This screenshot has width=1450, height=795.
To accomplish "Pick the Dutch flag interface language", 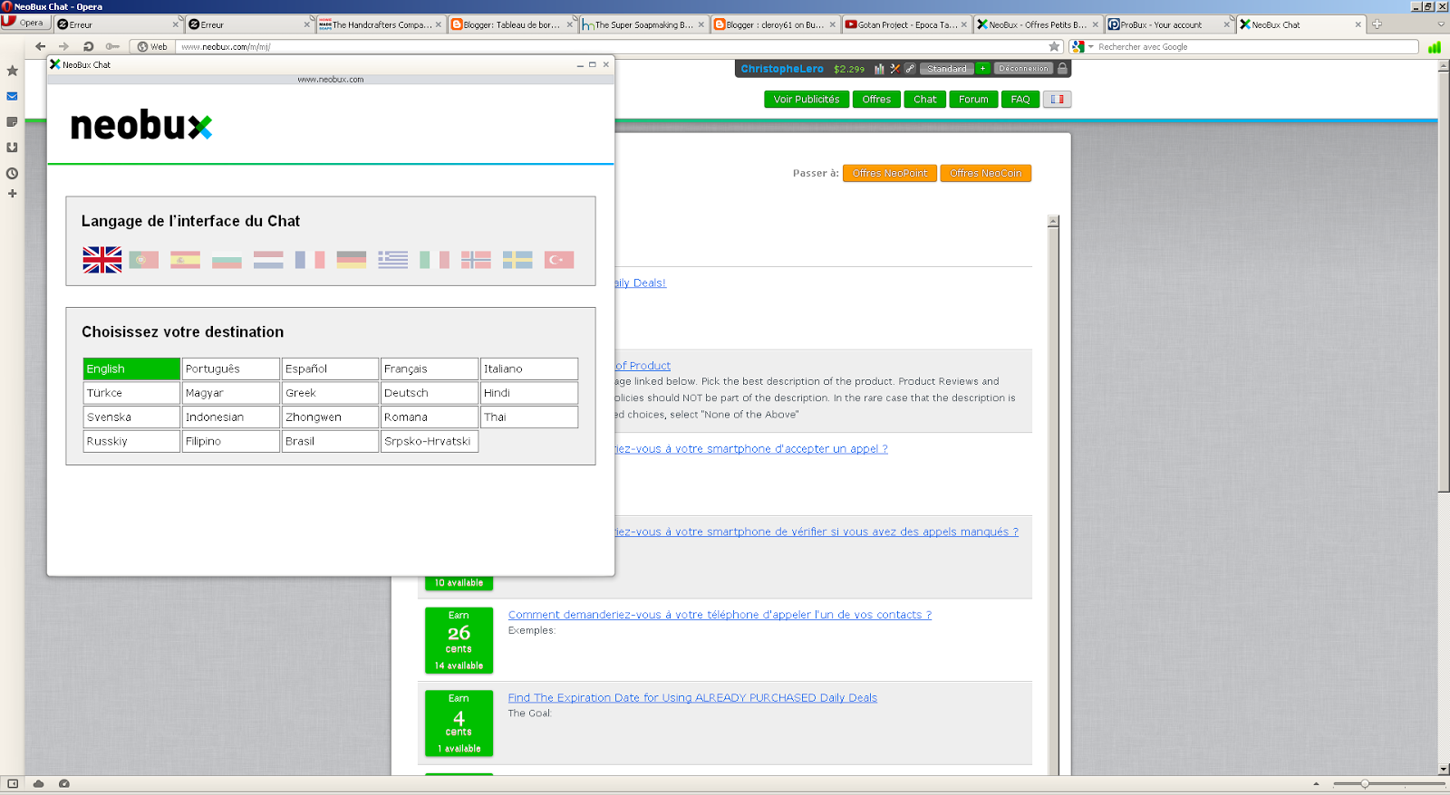I will point(268,260).
